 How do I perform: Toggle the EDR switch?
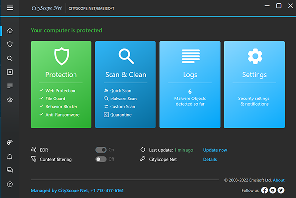click(x=101, y=150)
